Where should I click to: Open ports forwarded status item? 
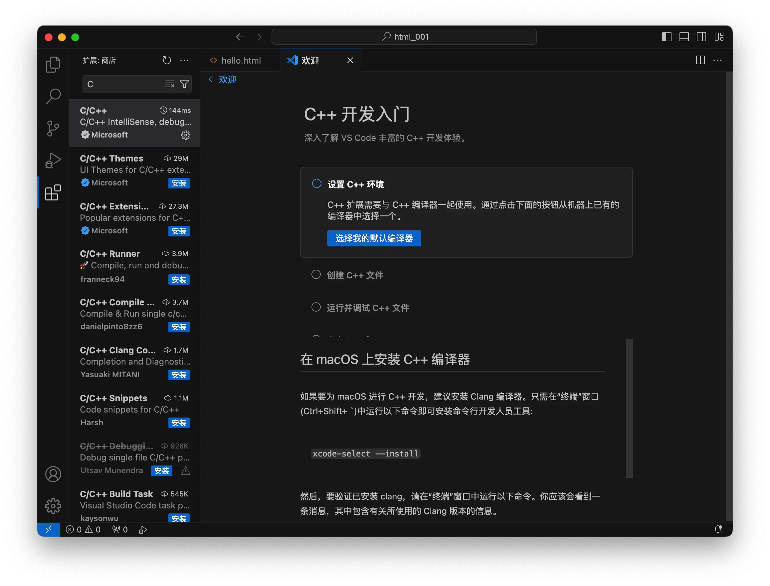pos(119,529)
